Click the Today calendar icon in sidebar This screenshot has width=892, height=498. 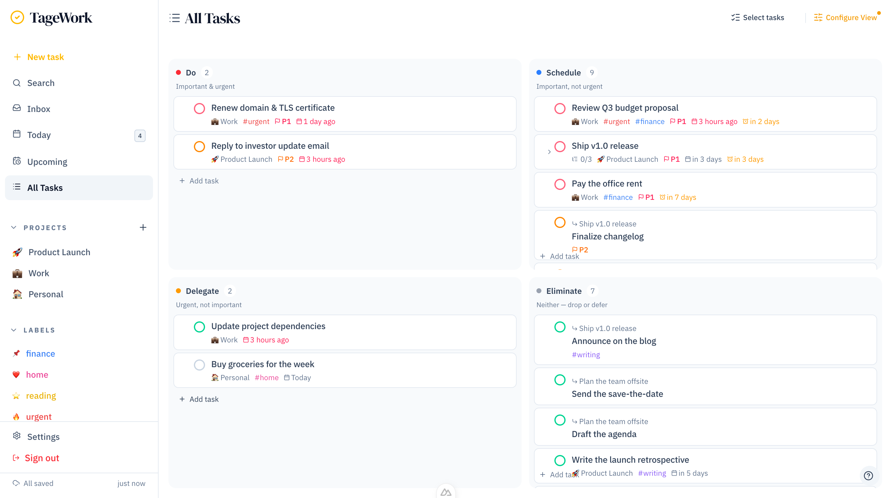17,134
